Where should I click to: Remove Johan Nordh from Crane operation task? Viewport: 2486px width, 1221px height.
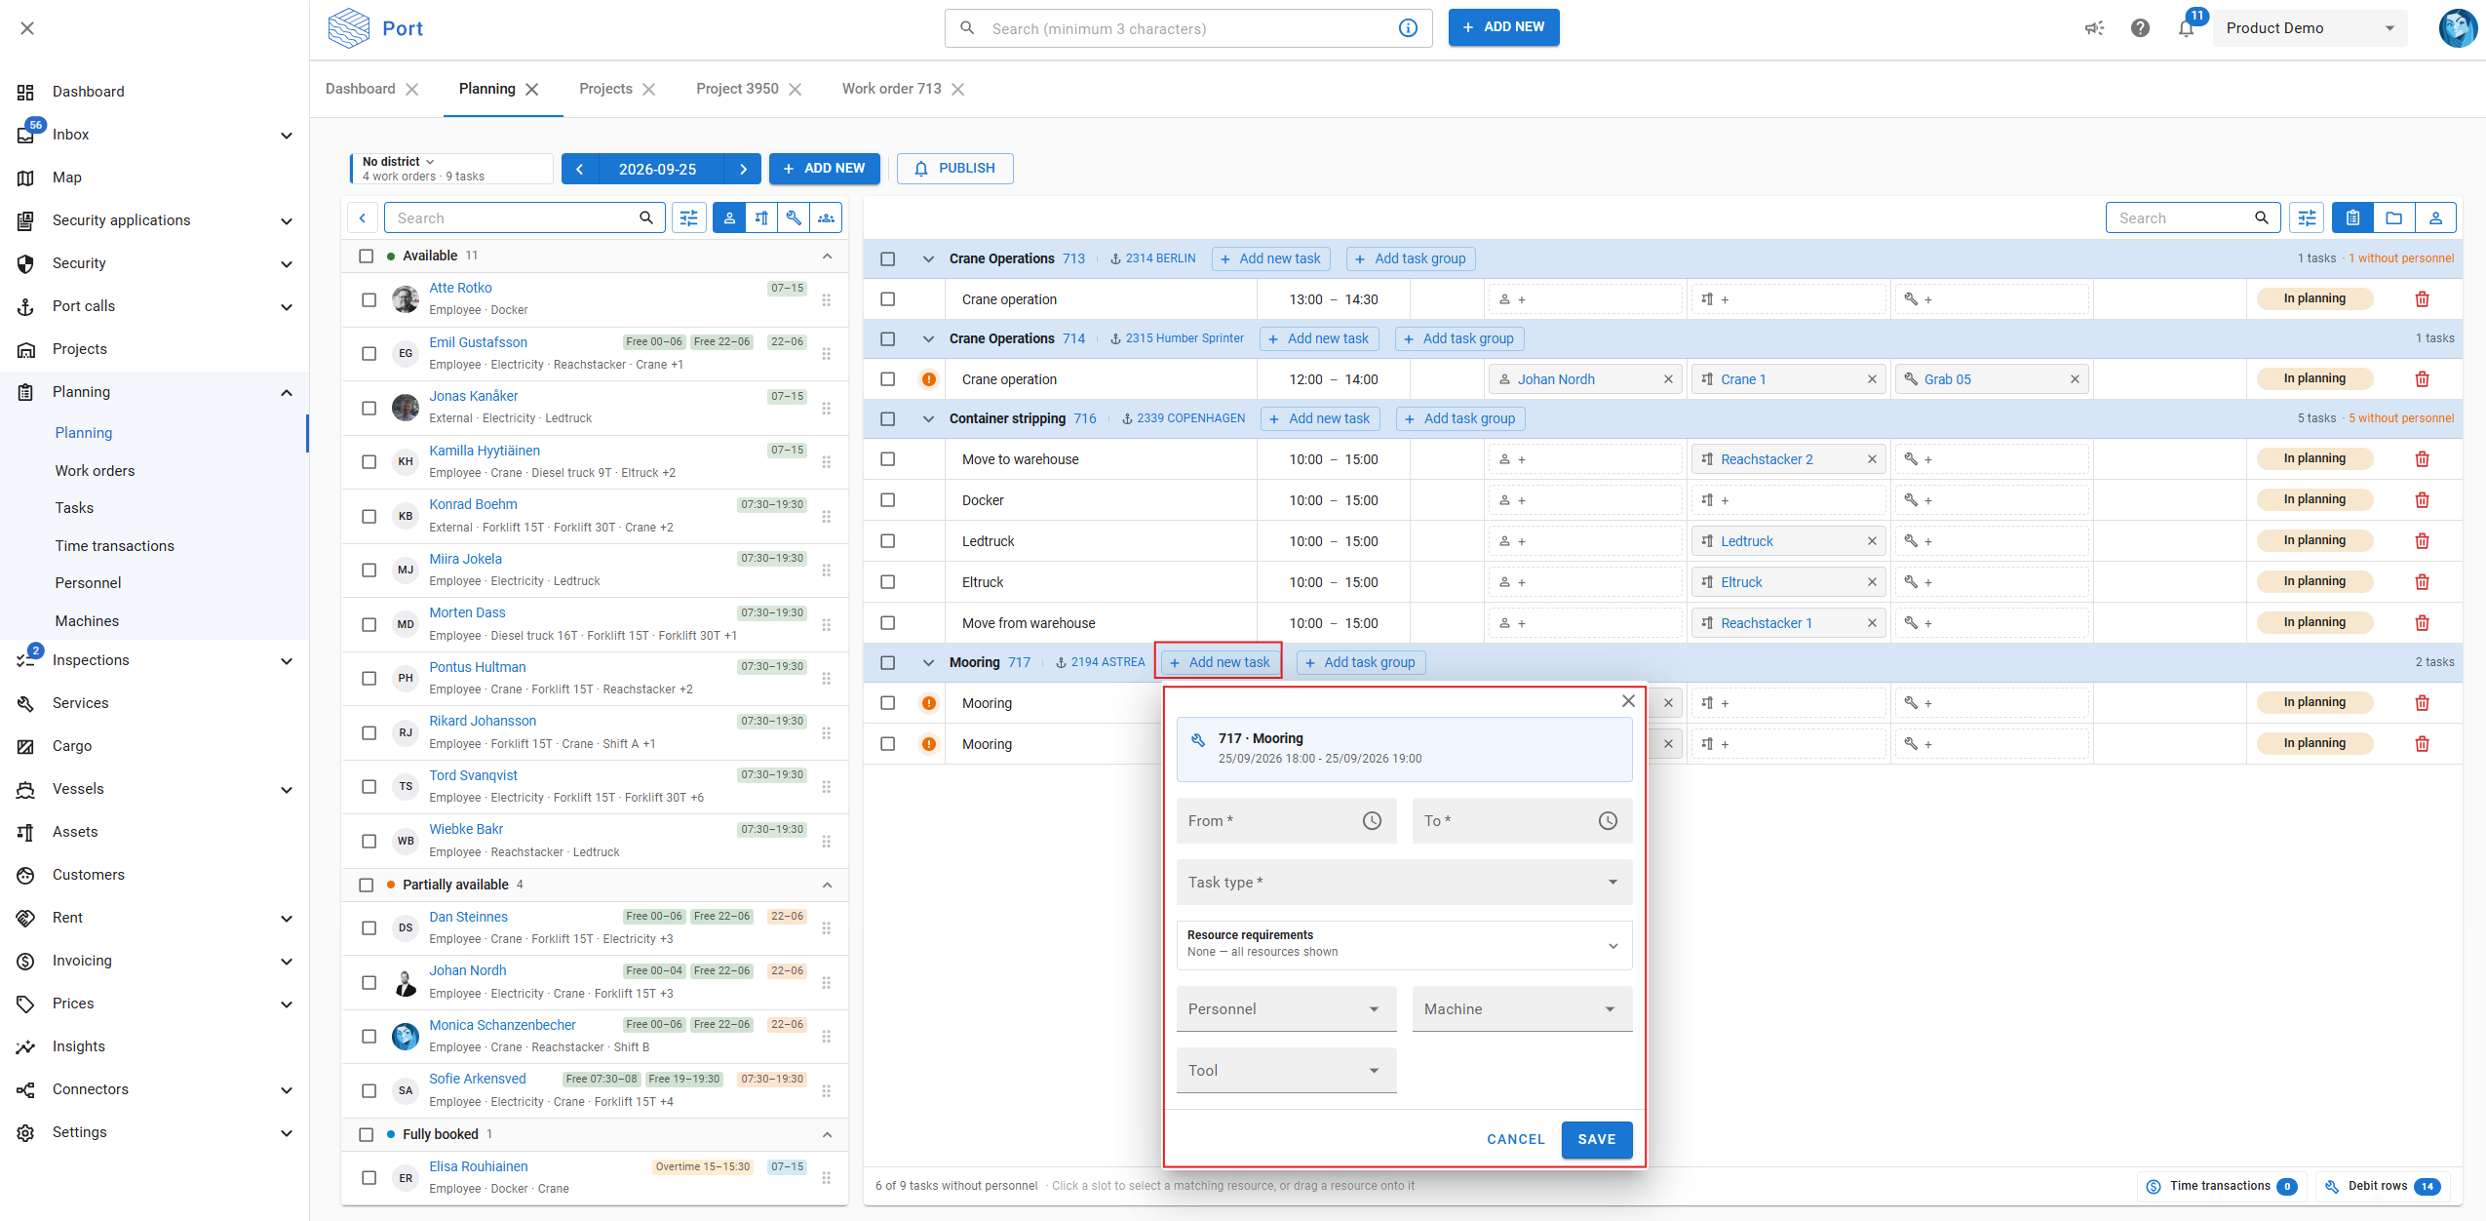tap(1668, 379)
